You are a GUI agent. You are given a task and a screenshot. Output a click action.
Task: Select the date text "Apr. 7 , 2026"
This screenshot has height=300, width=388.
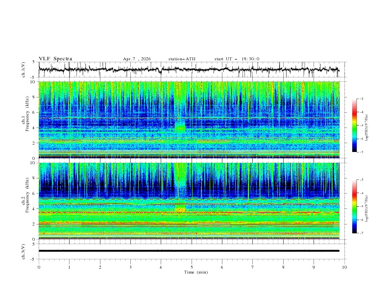tap(137, 59)
